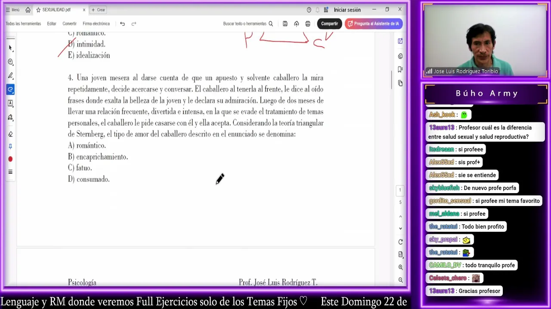
Task: Click answer option B) encaprichamiento
Action: pyautogui.click(x=98, y=157)
